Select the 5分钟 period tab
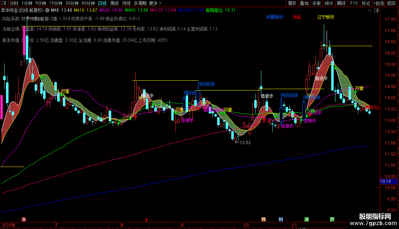This screenshot has height=229, width=399. pos(41,3)
